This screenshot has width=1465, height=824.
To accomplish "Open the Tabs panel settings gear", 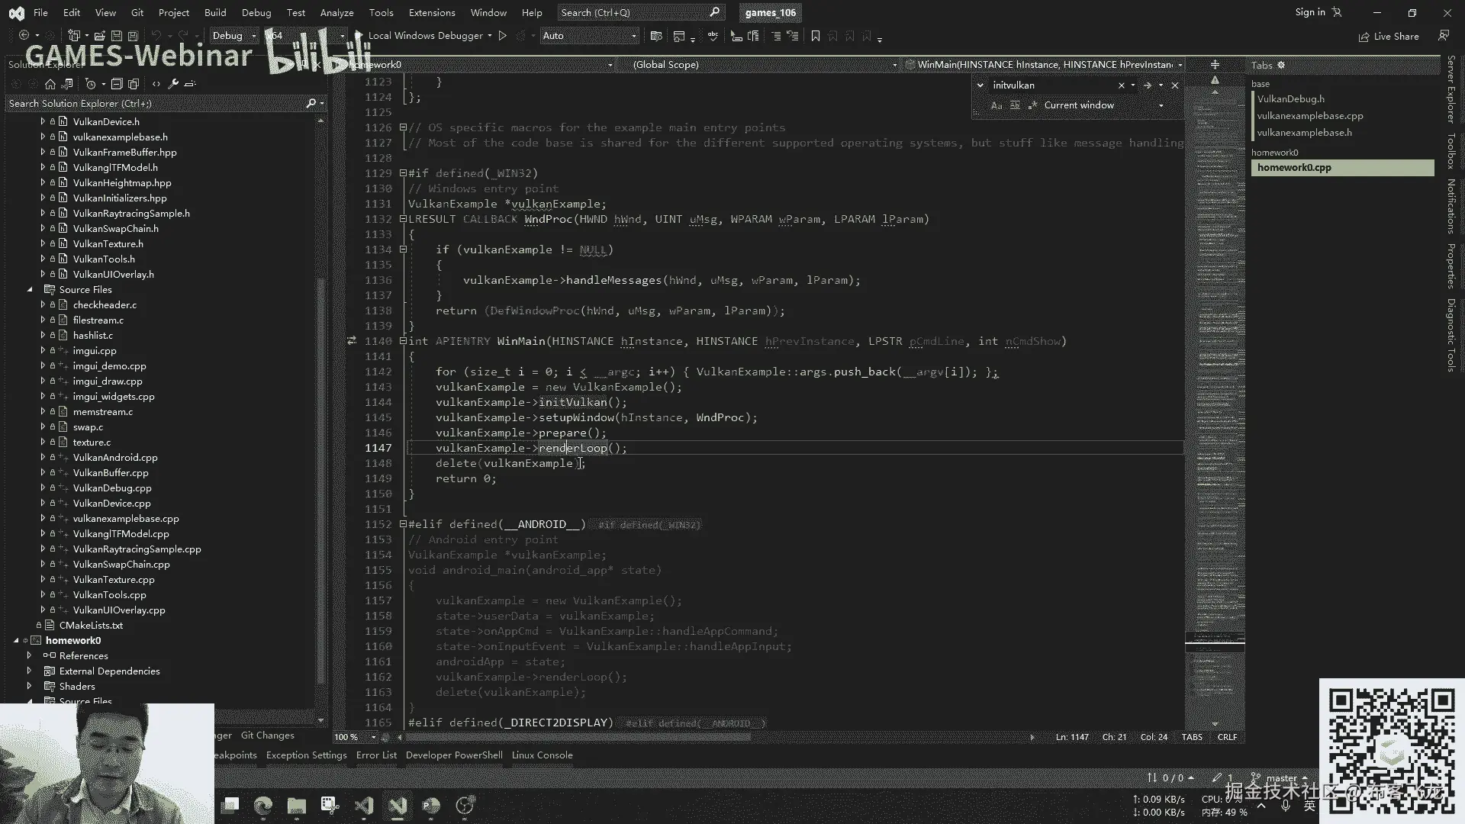I will point(1281,66).
